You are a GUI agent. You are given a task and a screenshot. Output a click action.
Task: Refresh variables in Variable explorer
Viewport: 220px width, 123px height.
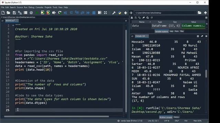tap(152, 17)
